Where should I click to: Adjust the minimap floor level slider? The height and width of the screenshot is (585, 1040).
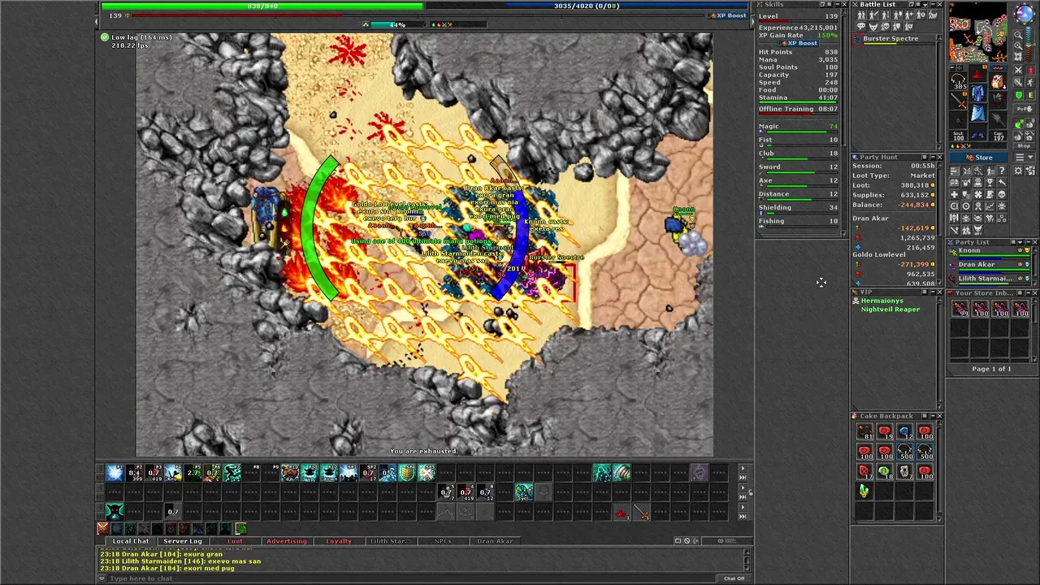[x=1029, y=44]
